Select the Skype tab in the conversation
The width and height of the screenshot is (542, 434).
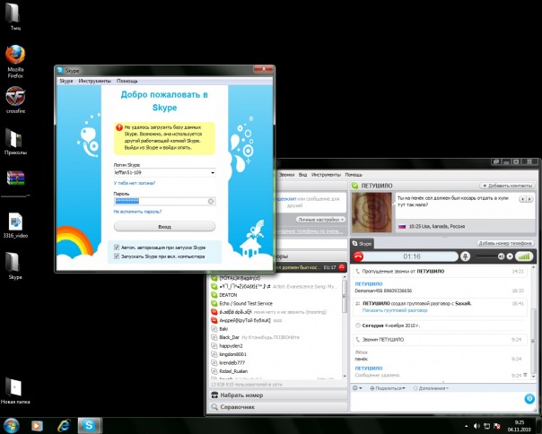click(x=362, y=244)
